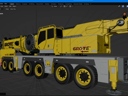Add a new workspace with plus icon

tap(91, 4)
